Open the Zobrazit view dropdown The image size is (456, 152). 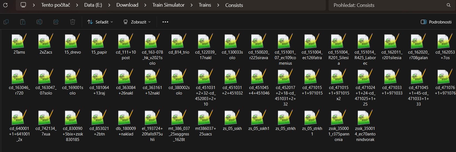click(137, 22)
